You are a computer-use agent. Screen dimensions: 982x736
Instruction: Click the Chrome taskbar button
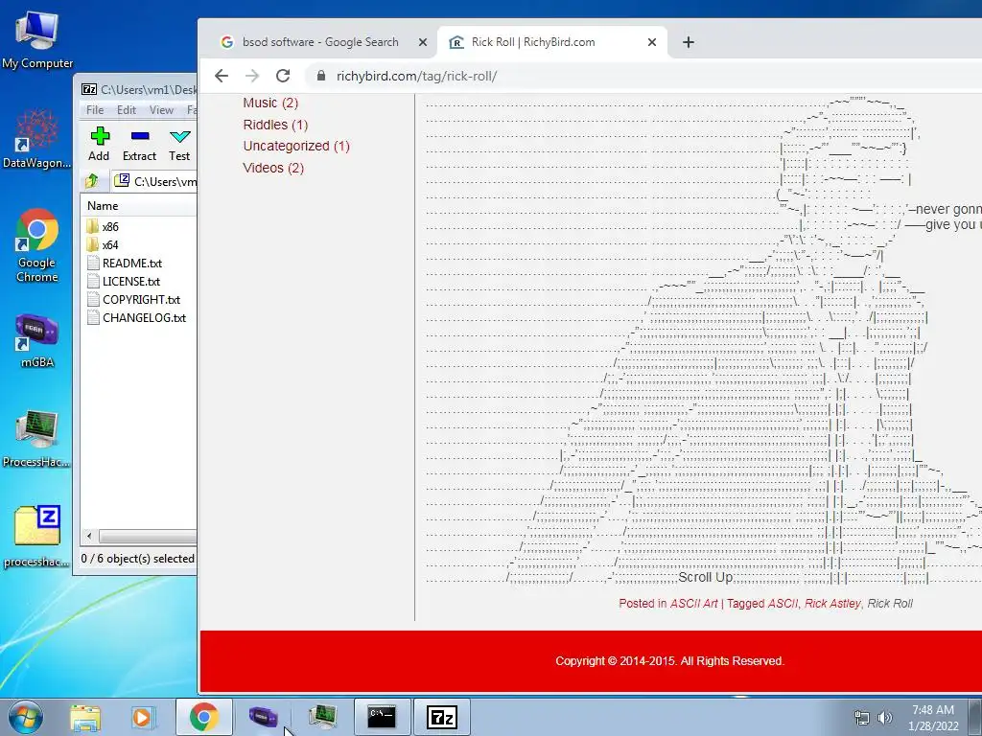[x=204, y=717]
